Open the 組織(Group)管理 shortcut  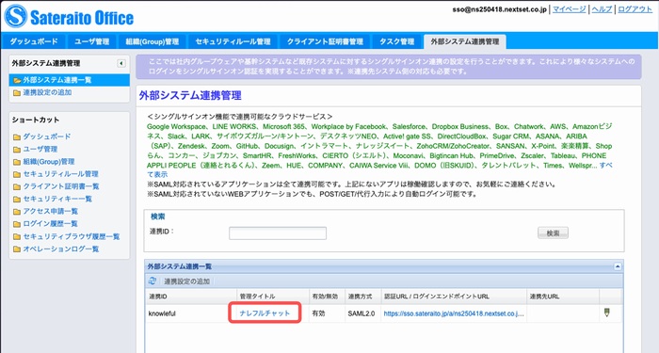coord(49,161)
